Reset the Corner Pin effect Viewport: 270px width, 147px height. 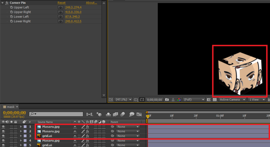(61, 3)
